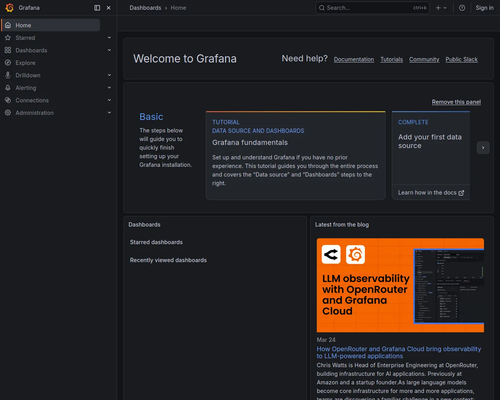The height and width of the screenshot is (400, 500).
Task: Open the Documentation link
Action: pos(354,59)
